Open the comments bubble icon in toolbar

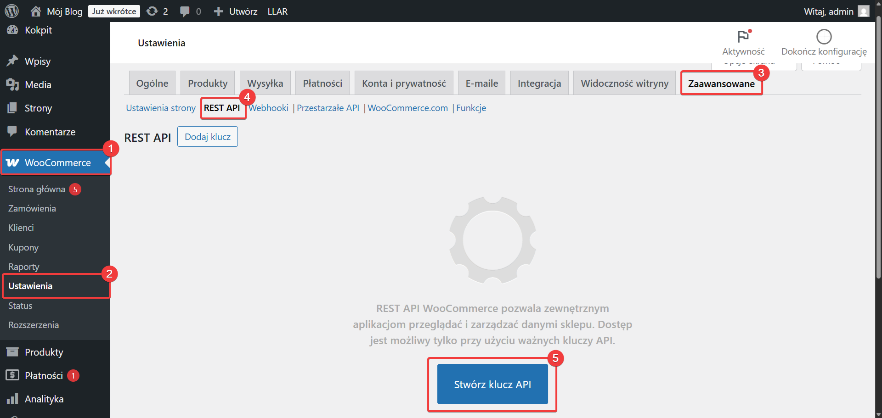pyautogui.click(x=185, y=11)
